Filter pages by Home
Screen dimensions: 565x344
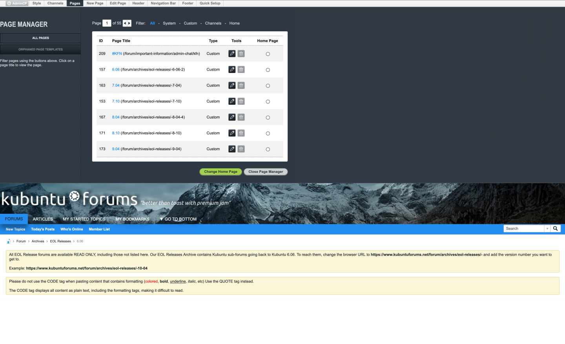click(x=234, y=23)
